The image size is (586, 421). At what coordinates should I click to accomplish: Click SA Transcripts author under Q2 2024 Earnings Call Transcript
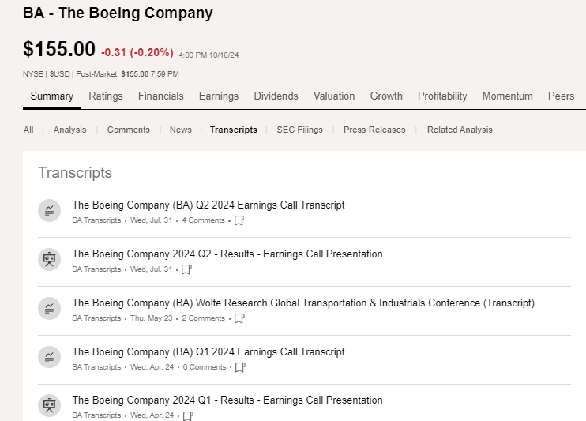point(96,220)
